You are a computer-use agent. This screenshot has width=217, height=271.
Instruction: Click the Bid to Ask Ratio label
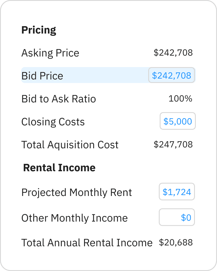pos(59,99)
